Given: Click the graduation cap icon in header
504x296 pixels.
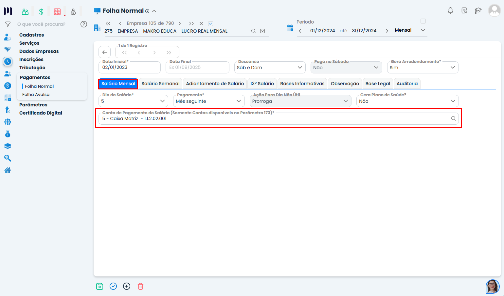Looking at the screenshot, I should (478, 11).
